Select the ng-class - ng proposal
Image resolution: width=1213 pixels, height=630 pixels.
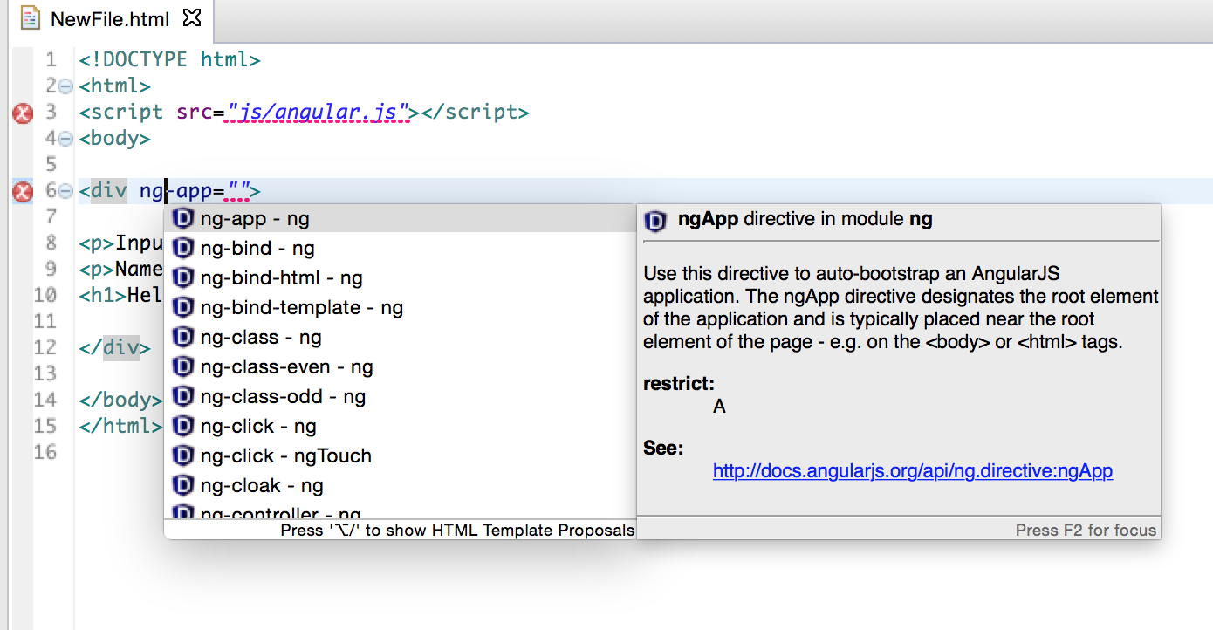pyautogui.click(x=261, y=338)
